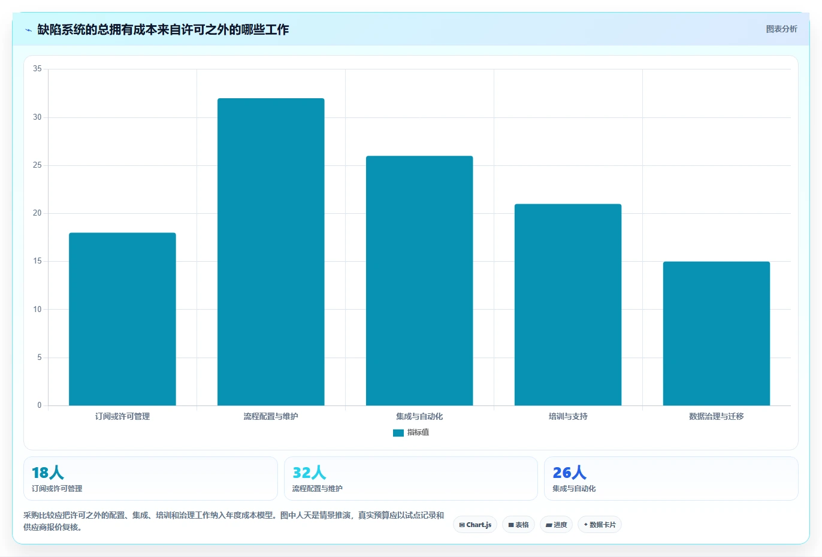Screen dimensions: 822x557
Task: Click the 数据卡片 tag
Action: pos(599,525)
